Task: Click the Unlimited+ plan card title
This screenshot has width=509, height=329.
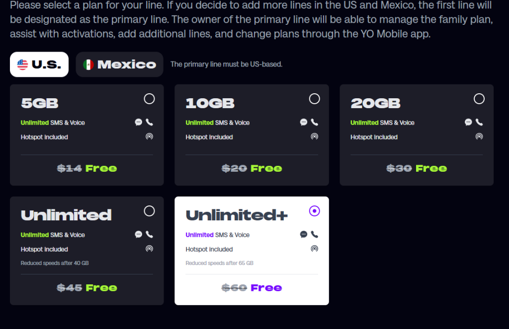Action: (x=237, y=215)
